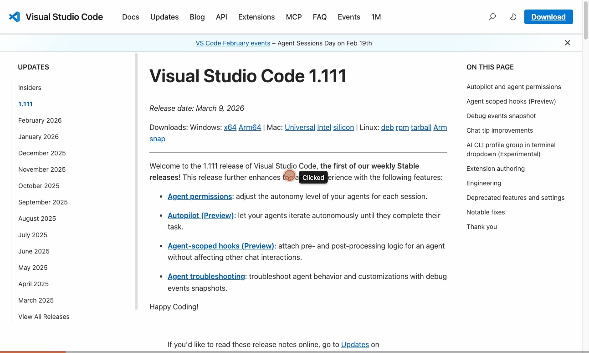Image resolution: width=589 pixels, height=353 pixels.
Task: Open the Agent-scoped hooks (Preview) link
Action: (x=221, y=246)
